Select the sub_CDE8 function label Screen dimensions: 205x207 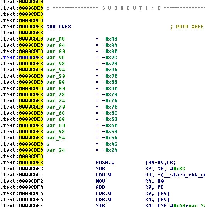coord(59,27)
